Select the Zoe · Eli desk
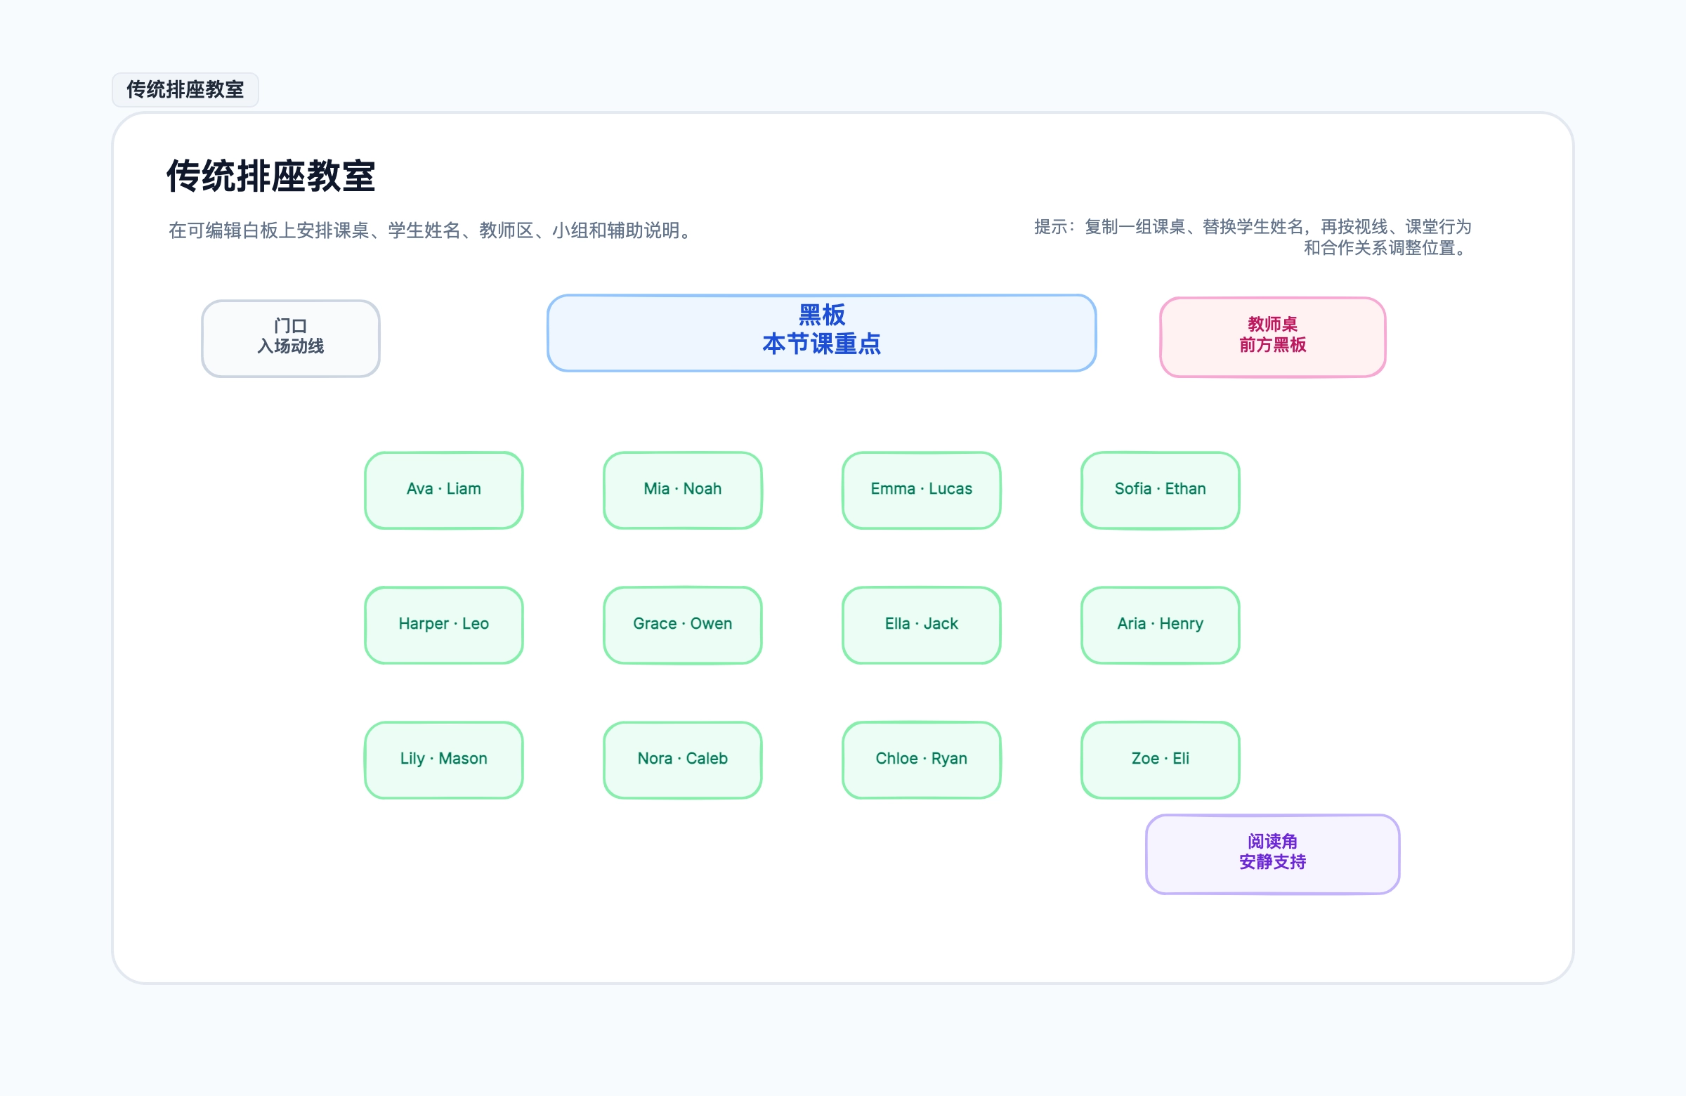The height and width of the screenshot is (1096, 1686). 1161,760
